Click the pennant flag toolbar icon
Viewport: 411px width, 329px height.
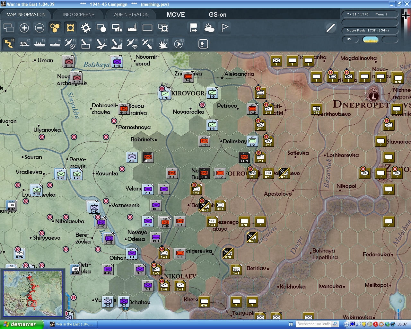225,28
